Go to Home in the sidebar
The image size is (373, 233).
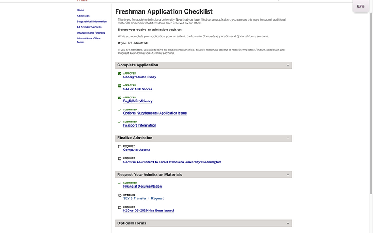81,10
